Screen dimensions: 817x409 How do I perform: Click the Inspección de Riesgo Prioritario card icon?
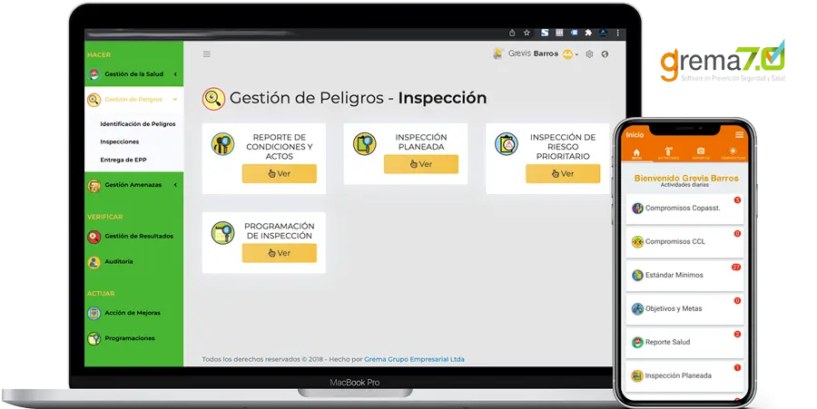tap(507, 144)
